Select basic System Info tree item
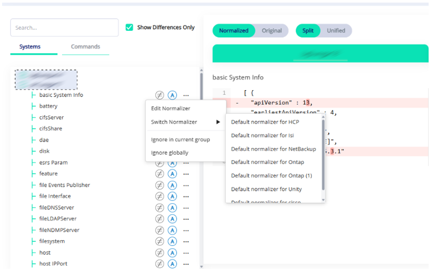Image resolution: width=438 pixels, height=272 pixels. click(x=61, y=95)
